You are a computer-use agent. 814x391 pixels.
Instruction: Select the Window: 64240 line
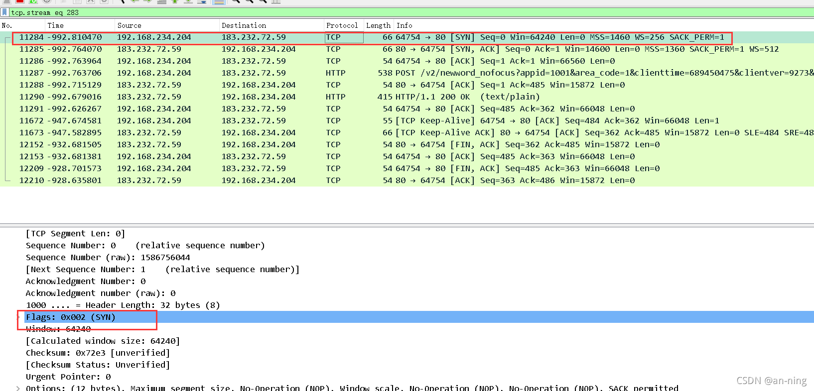(x=58, y=329)
